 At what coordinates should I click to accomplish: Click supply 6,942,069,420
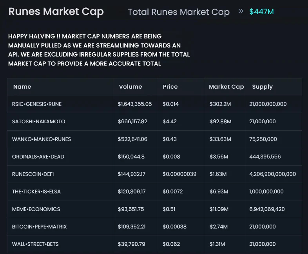tap(267, 209)
